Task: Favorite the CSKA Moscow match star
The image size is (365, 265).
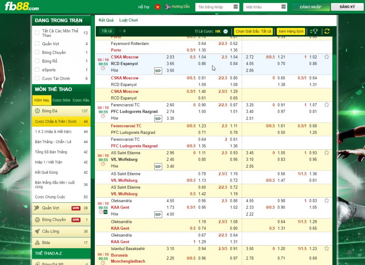Action: click(x=327, y=57)
